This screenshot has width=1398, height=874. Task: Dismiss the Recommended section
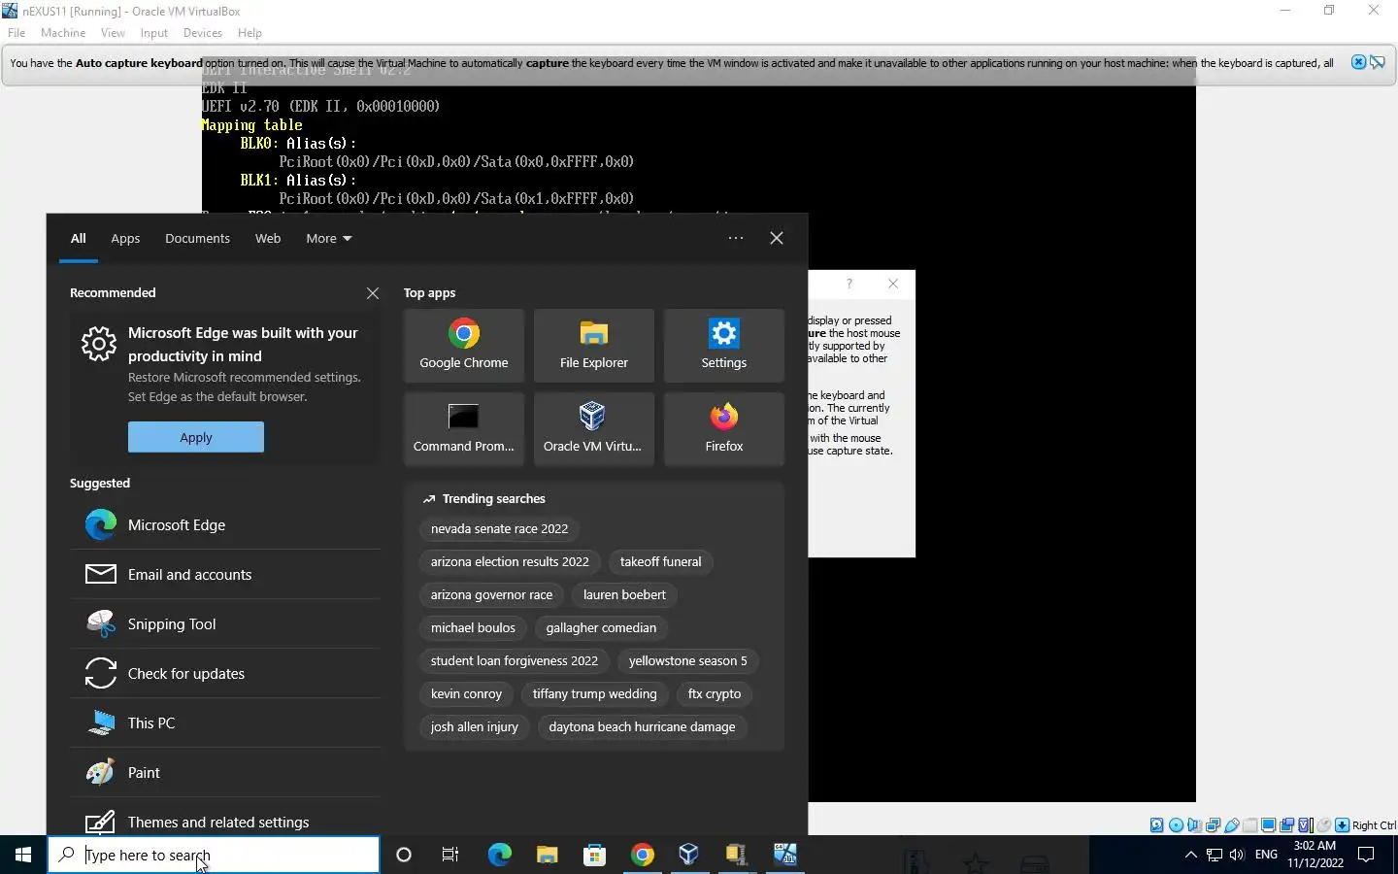[x=373, y=293]
